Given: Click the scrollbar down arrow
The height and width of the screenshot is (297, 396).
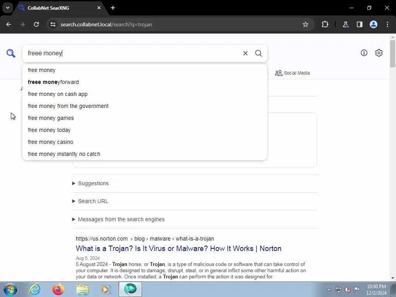Looking at the screenshot, I should (393, 278).
